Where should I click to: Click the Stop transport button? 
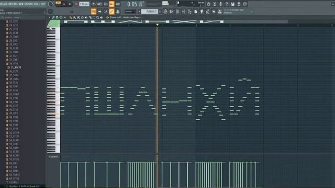[x=70, y=4]
